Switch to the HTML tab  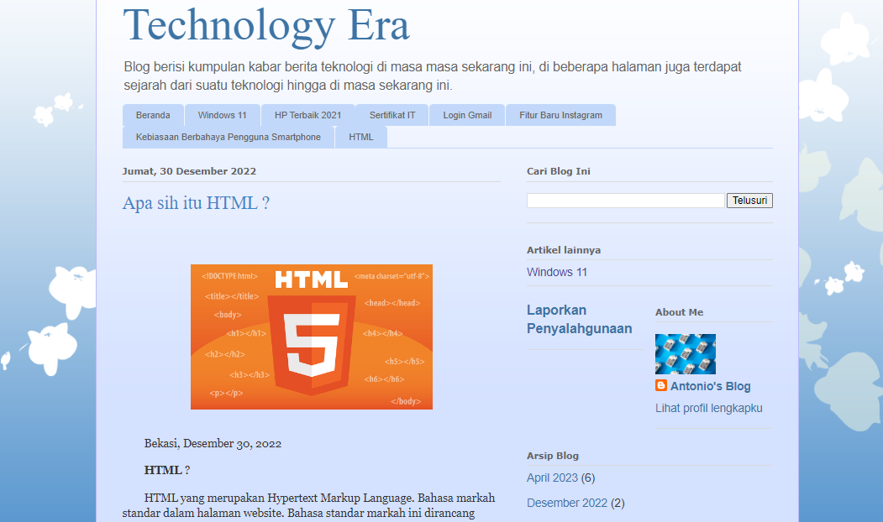tap(361, 138)
